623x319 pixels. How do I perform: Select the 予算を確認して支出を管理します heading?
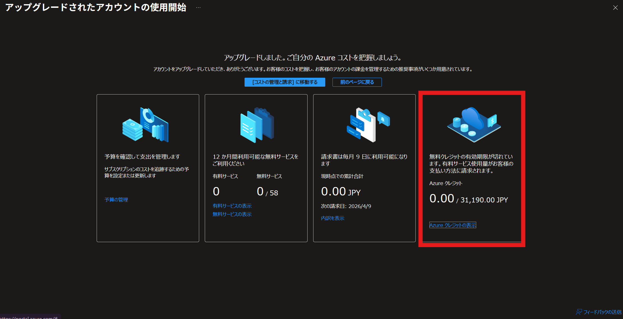(x=142, y=157)
